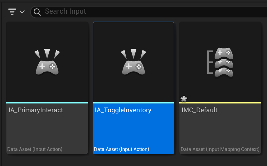Click the filter lines icon
Image resolution: width=267 pixels, height=166 pixels.
click(x=12, y=12)
